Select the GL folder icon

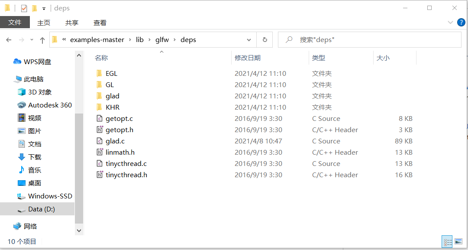click(100, 85)
